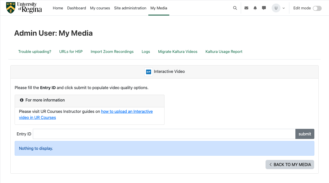329x183 pixels.
Task: Toggle Edit mode switch on
Action: (x=317, y=8)
